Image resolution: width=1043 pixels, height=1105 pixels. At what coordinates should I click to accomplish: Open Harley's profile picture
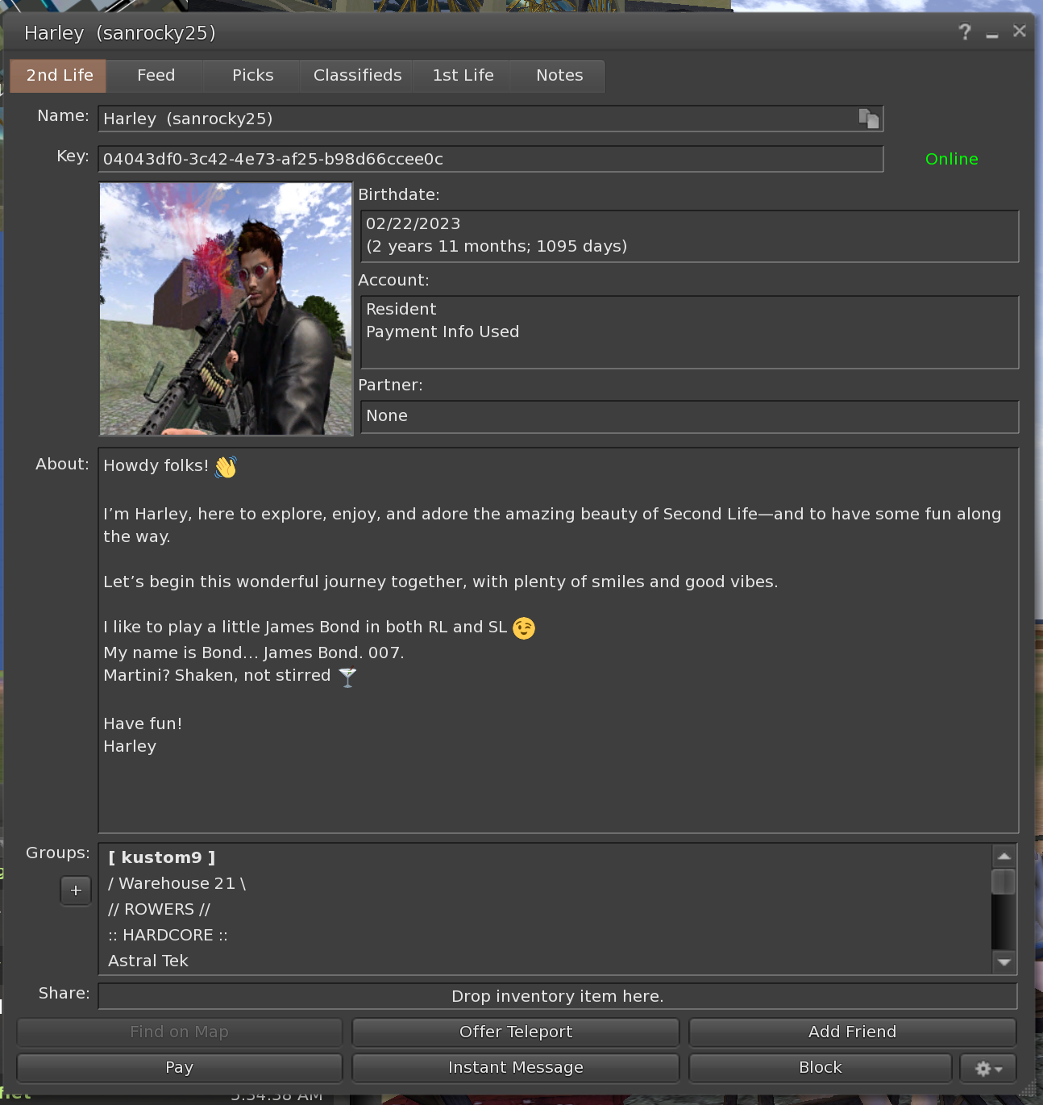coord(226,309)
